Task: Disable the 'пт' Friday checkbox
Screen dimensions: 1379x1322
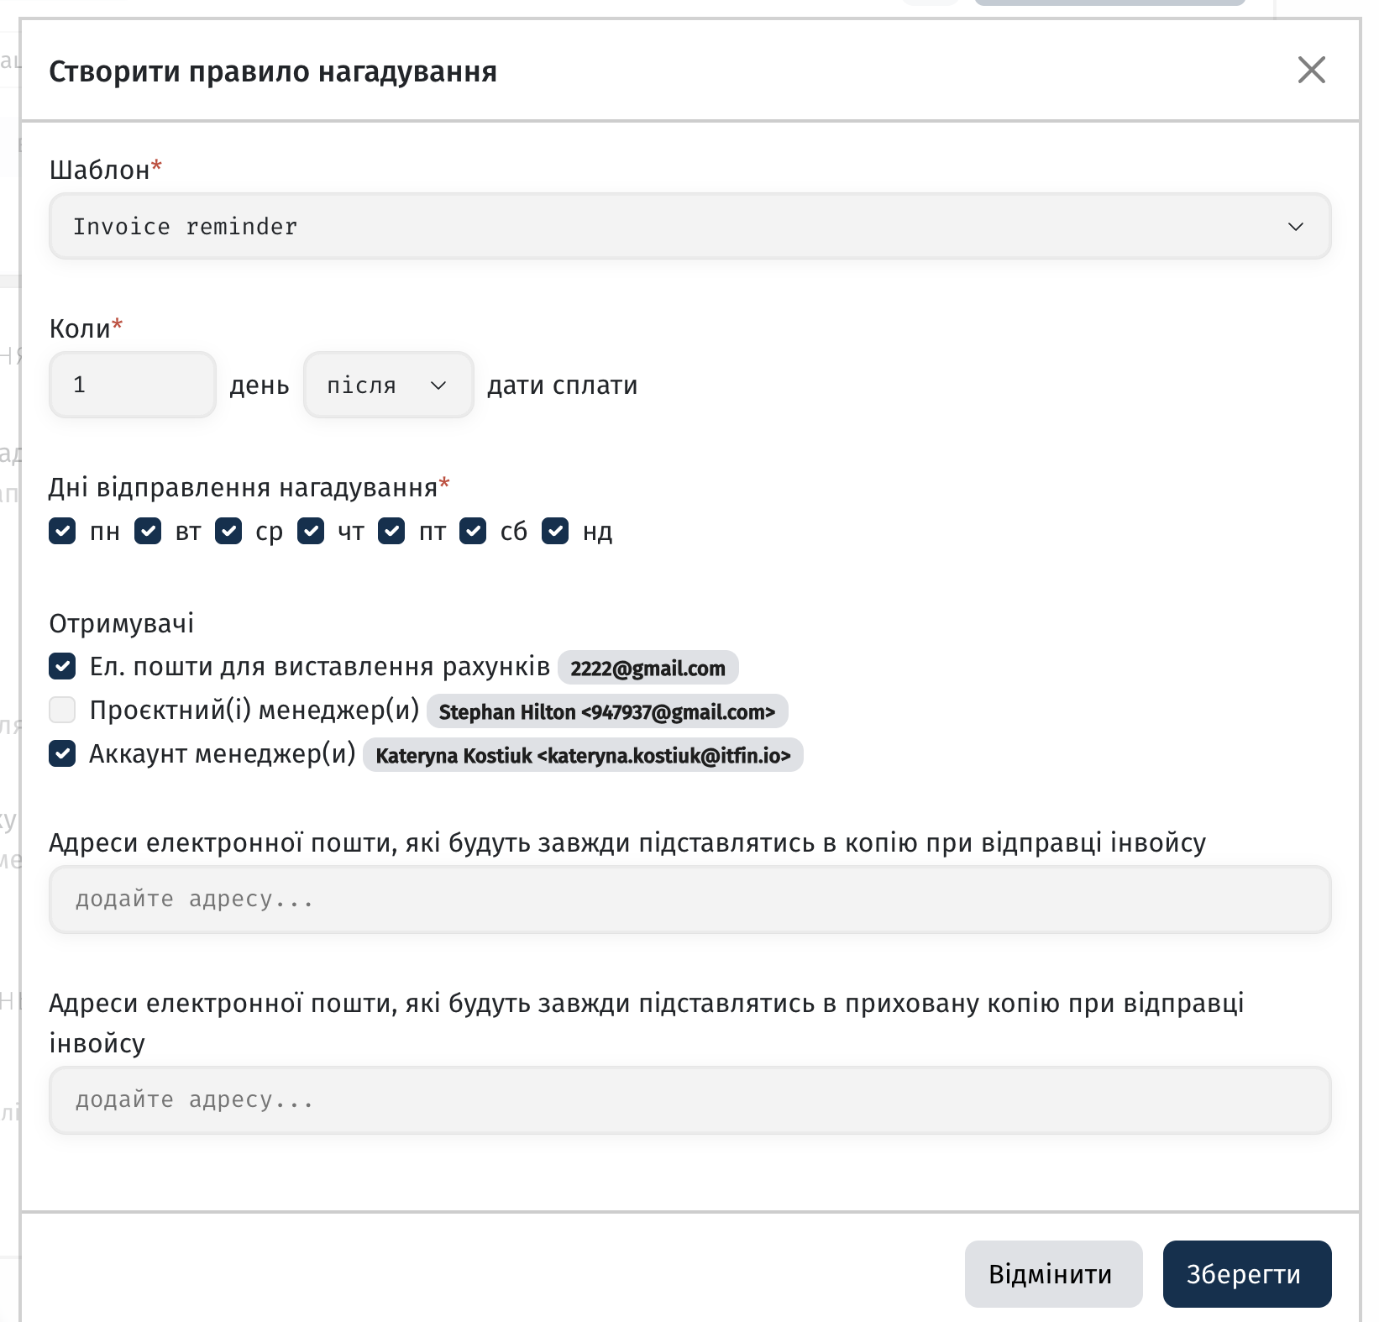Action: pos(391,531)
